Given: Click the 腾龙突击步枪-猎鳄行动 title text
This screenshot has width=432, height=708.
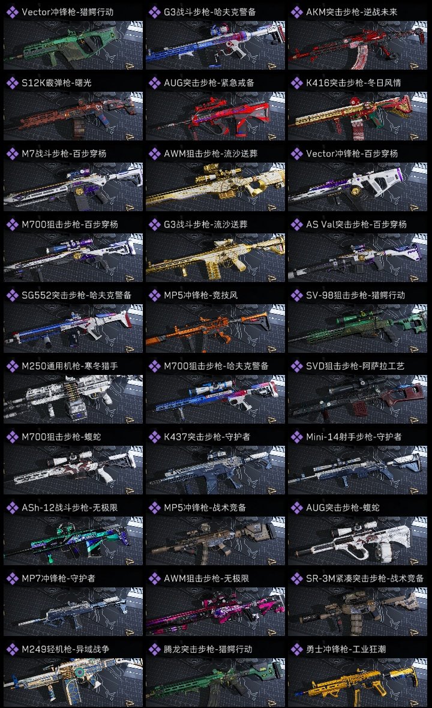Looking at the screenshot, I should click(208, 649).
